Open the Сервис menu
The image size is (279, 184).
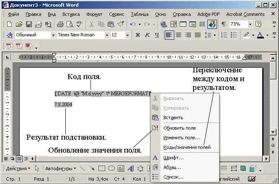coord(116,14)
